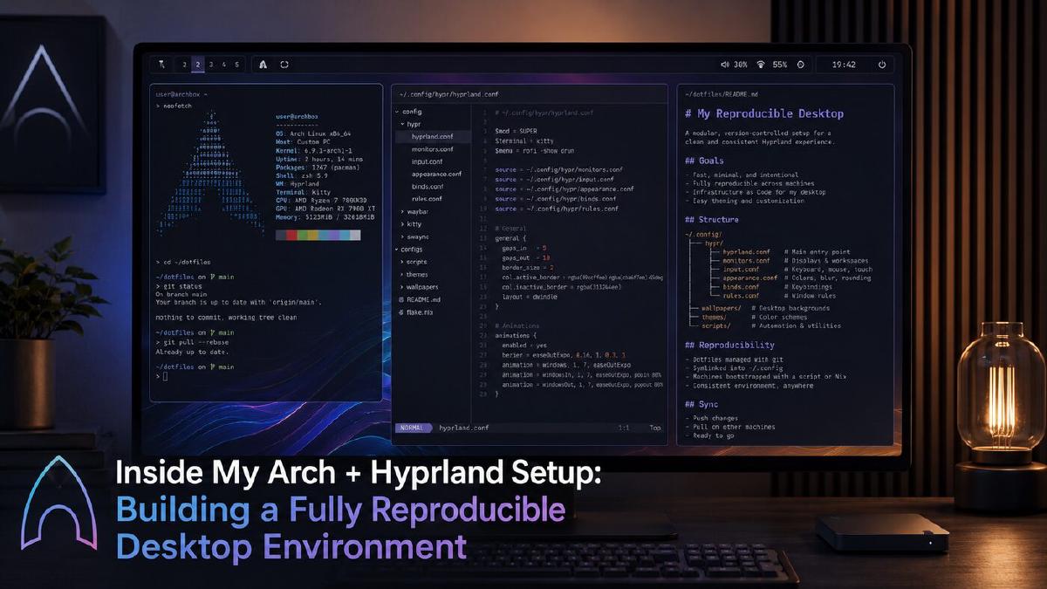Click the power icon next to the clock
The width and height of the screenshot is (1047, 589).
pyautogui.click(x=882, y=65)
